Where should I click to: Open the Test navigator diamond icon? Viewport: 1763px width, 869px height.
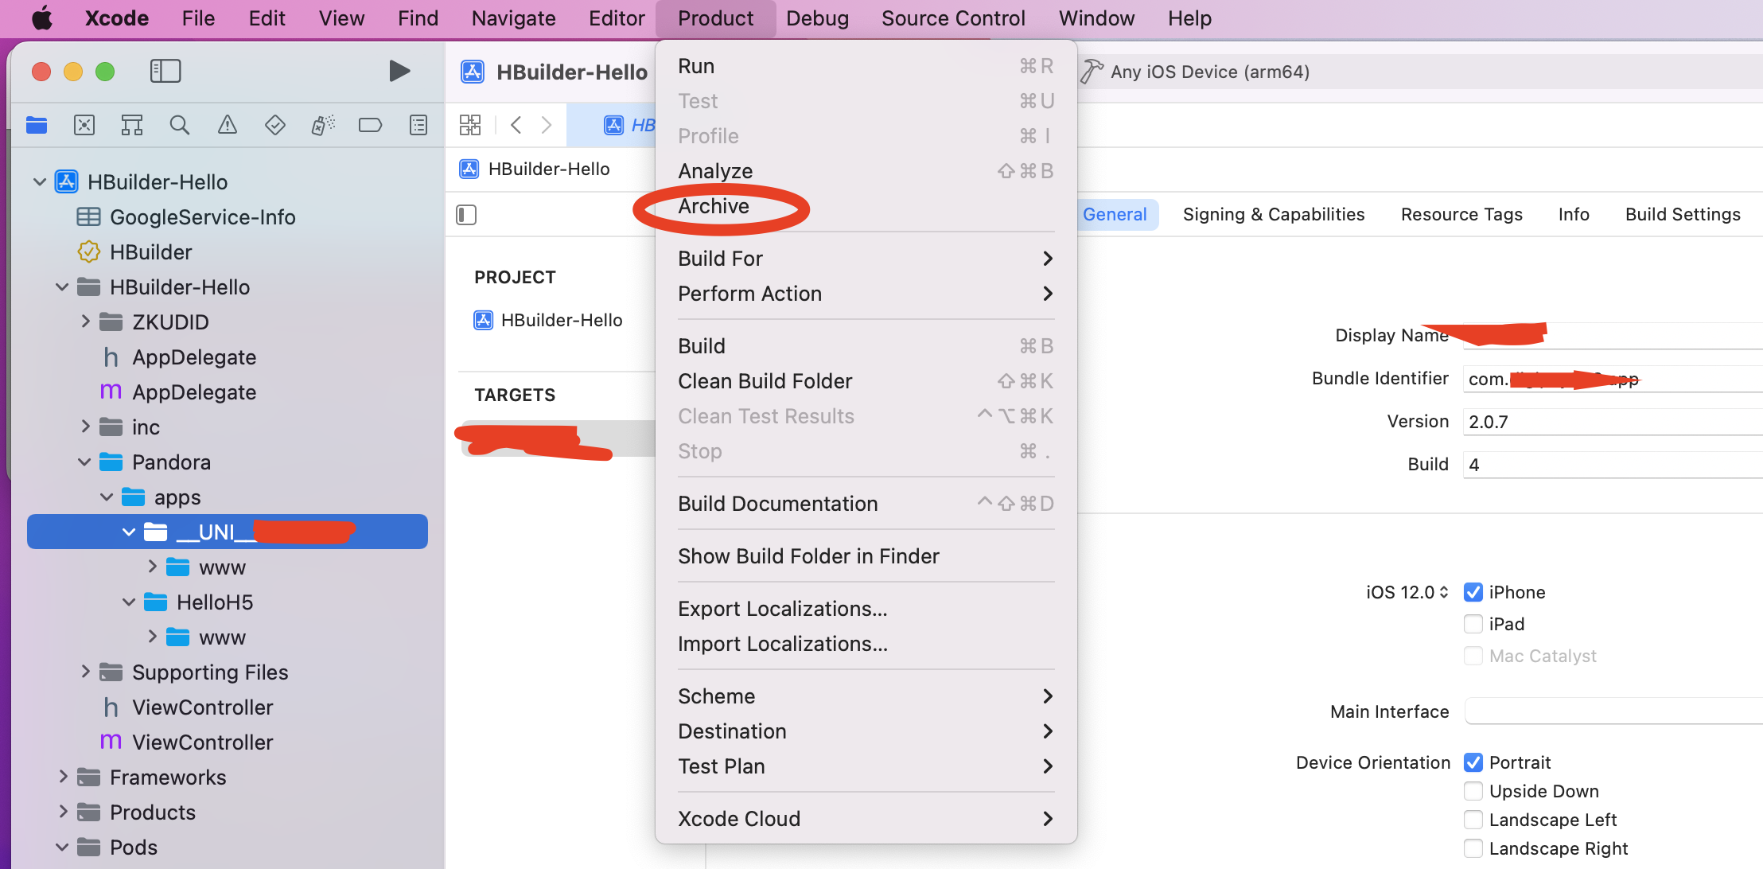tap(275, 125)
